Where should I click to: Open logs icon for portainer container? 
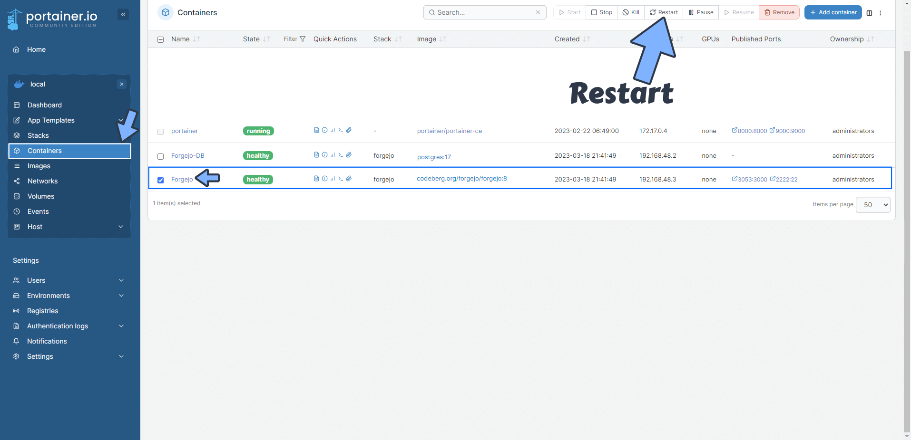point(316,130)
